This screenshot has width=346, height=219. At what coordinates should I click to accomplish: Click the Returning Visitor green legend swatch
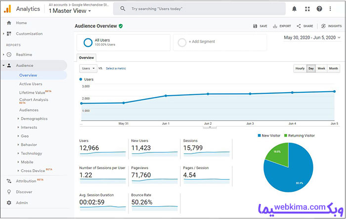(x=286, y=136)
